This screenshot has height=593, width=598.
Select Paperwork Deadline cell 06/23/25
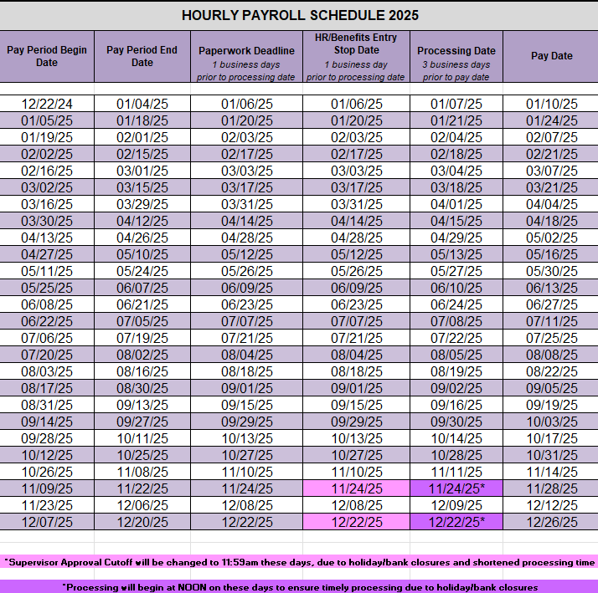coord(246,304)
